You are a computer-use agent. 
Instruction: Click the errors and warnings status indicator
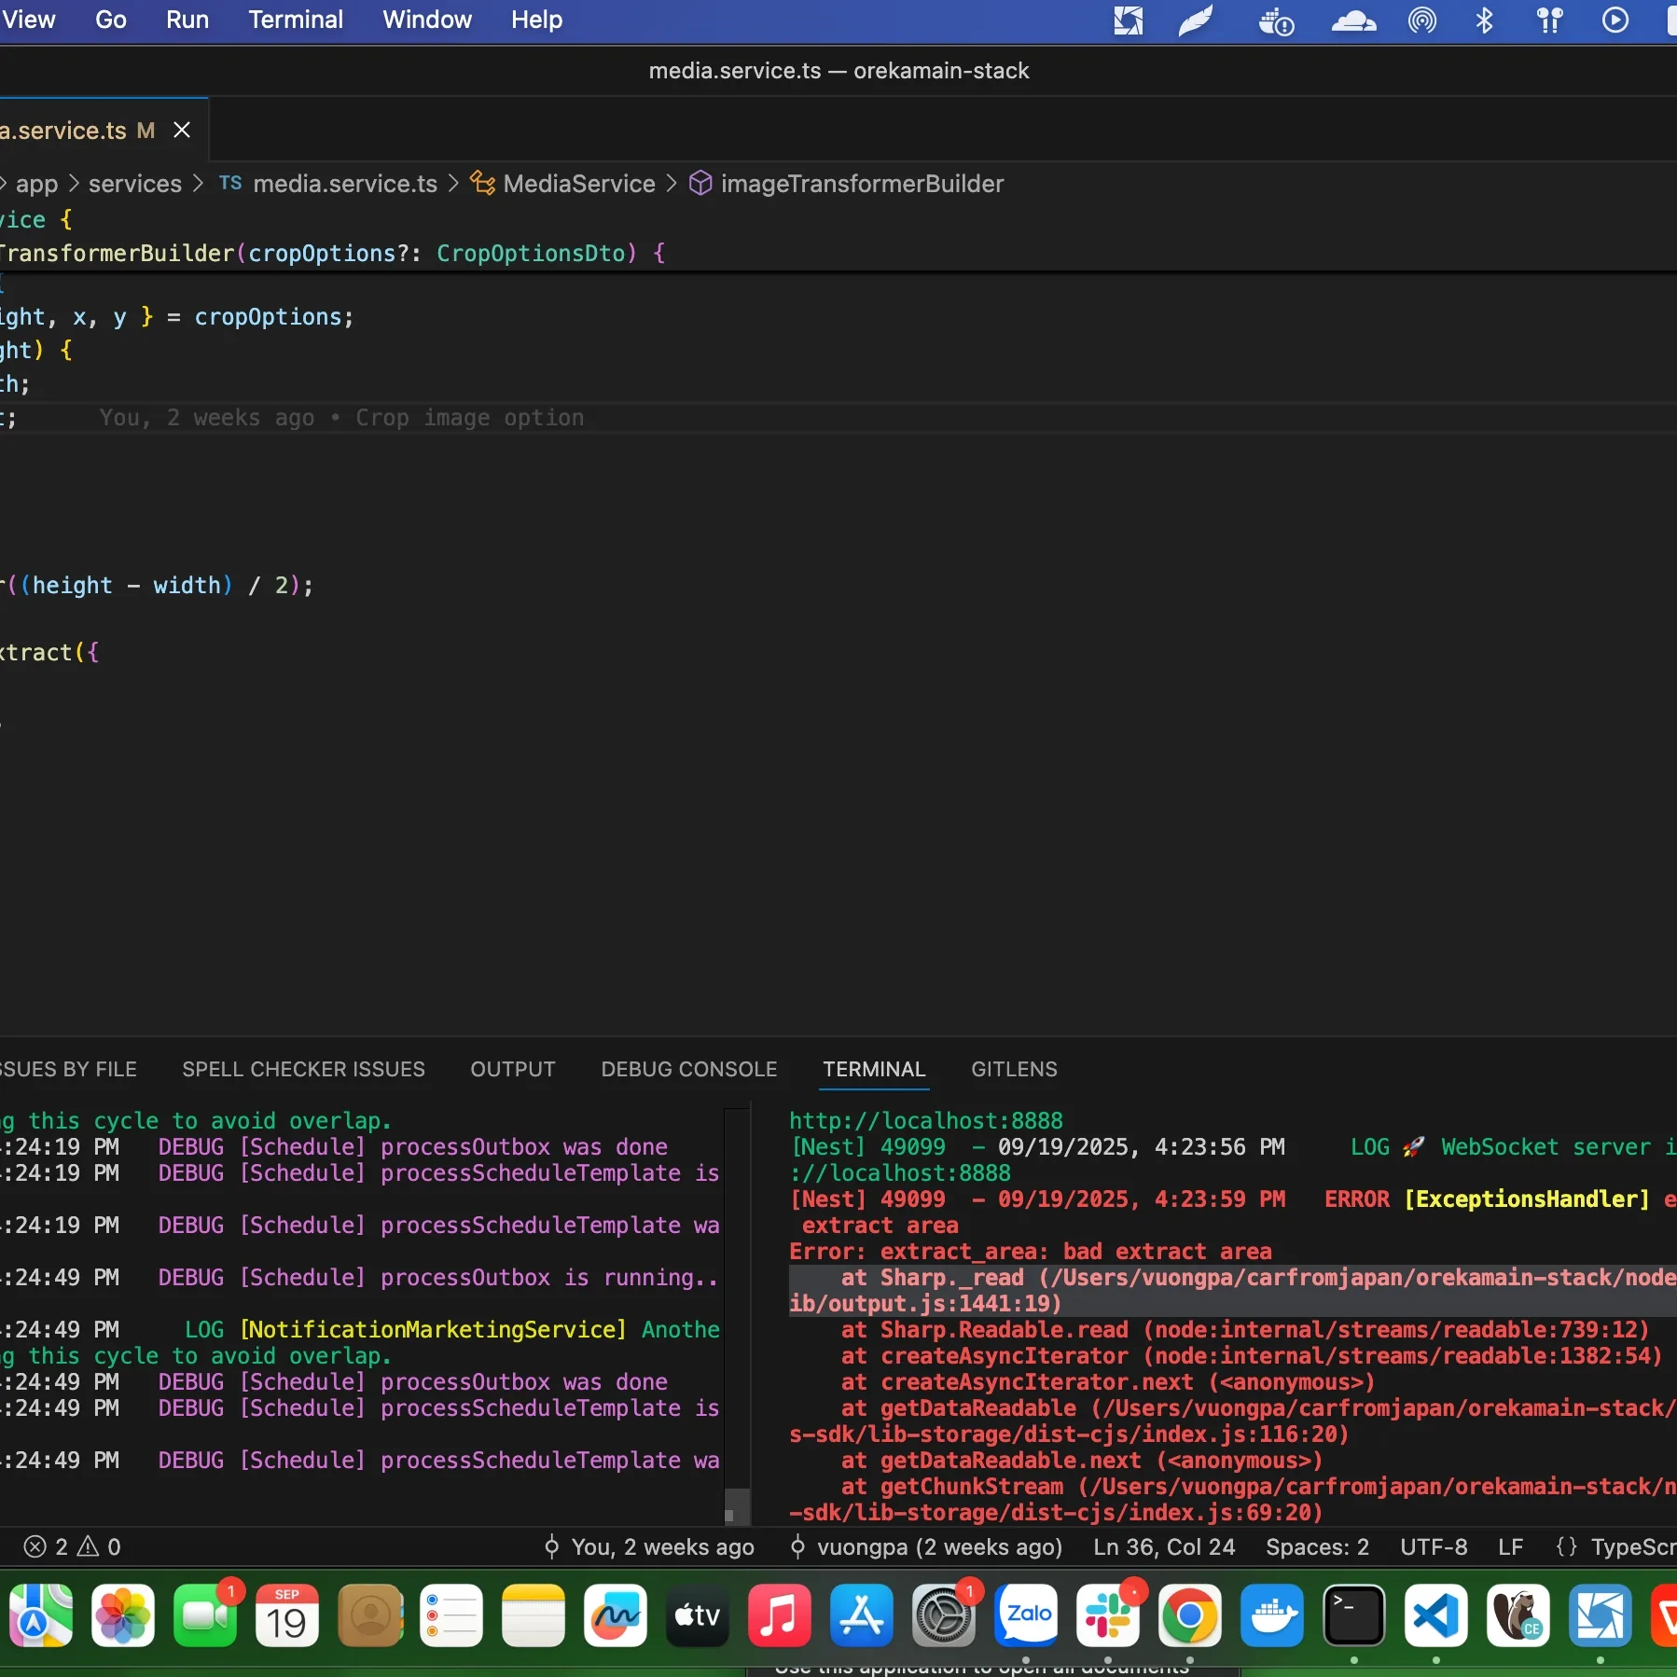(73, 1547)
